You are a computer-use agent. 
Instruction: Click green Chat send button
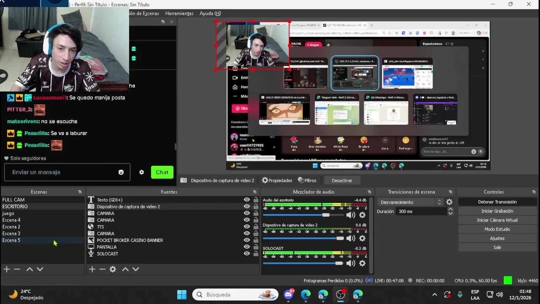(x=162, y=172)
